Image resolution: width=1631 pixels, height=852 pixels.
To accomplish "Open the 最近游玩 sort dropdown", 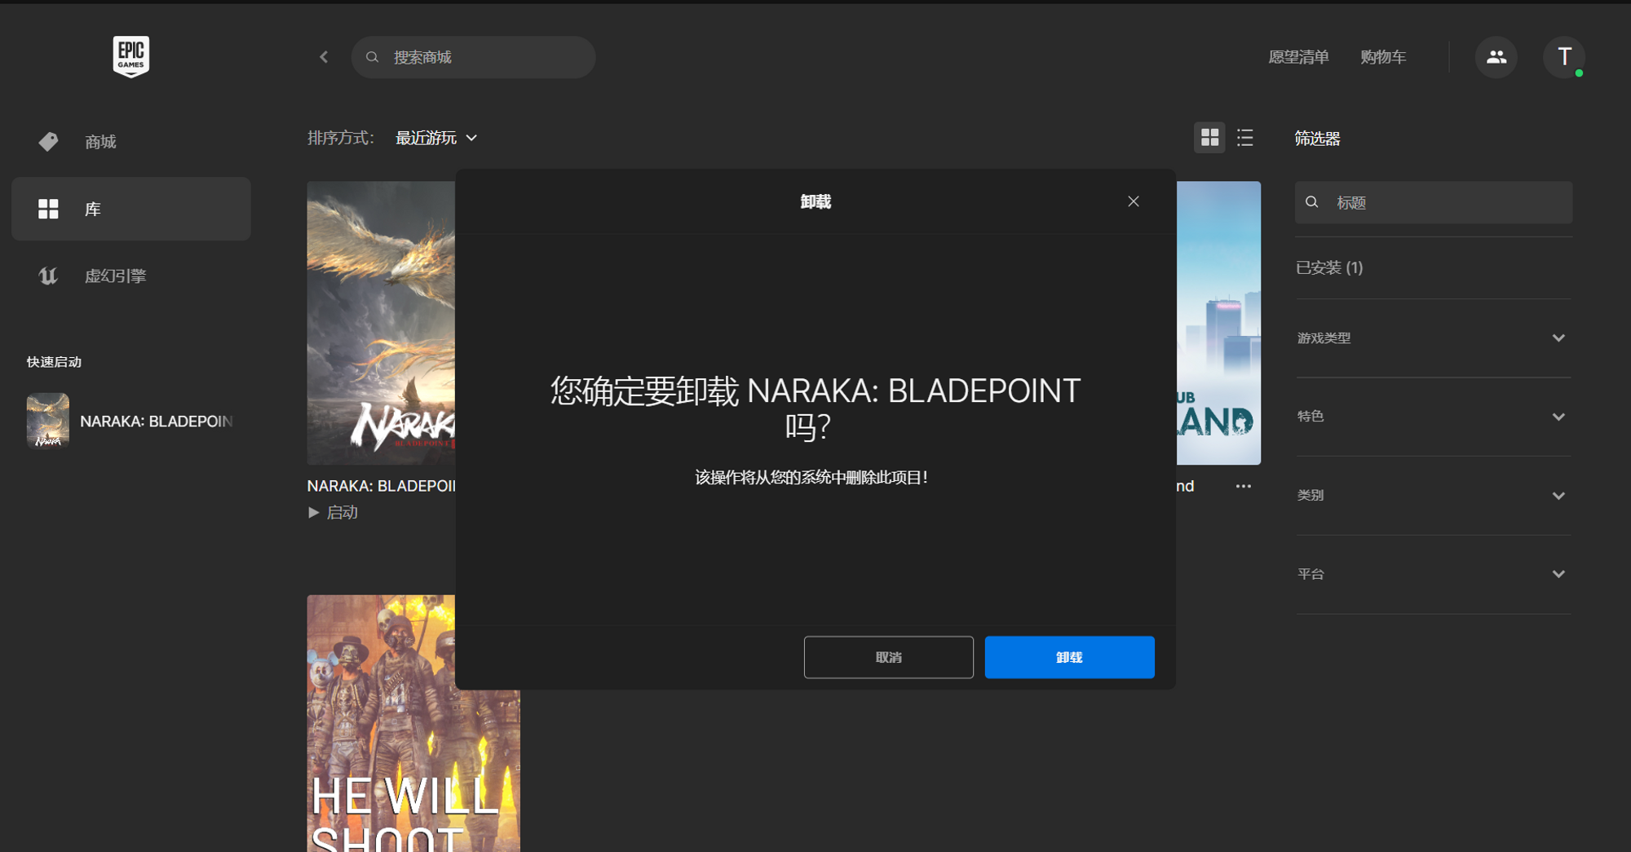I will click(x=435, y=139).
